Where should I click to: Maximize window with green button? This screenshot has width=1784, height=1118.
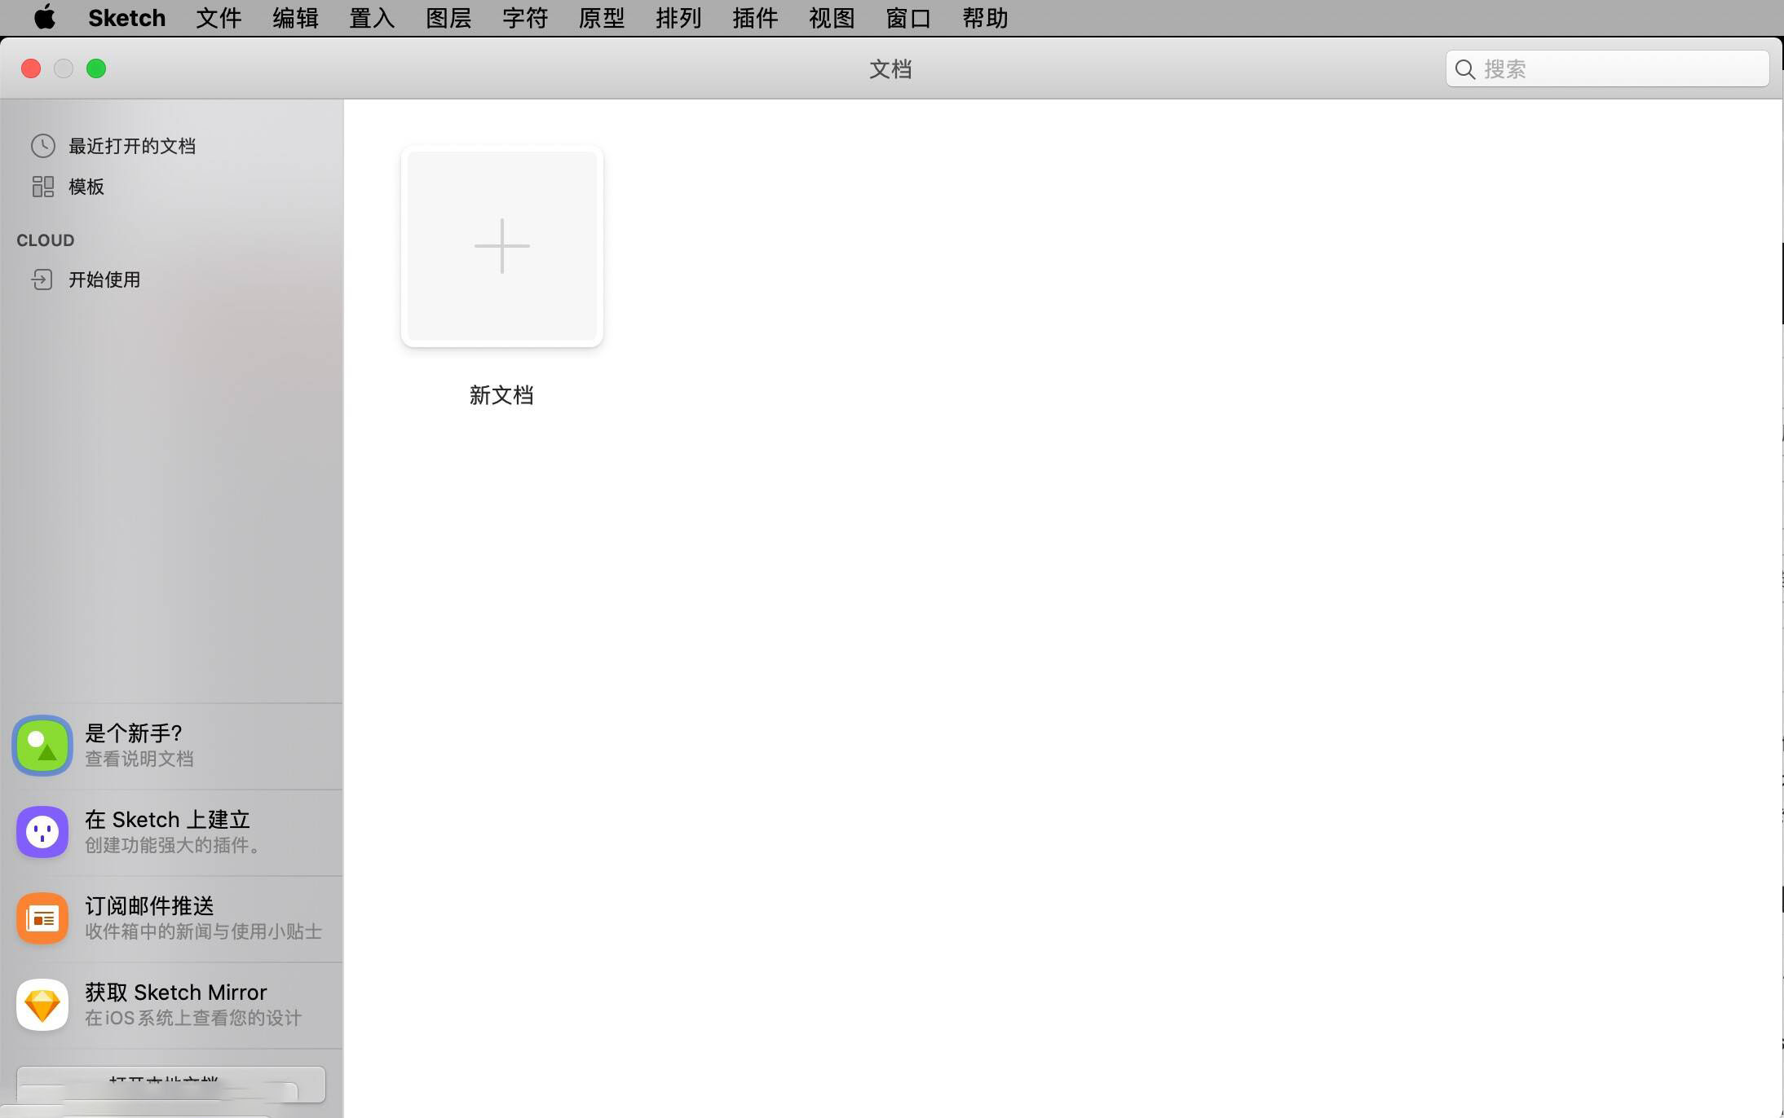point(96,68)
